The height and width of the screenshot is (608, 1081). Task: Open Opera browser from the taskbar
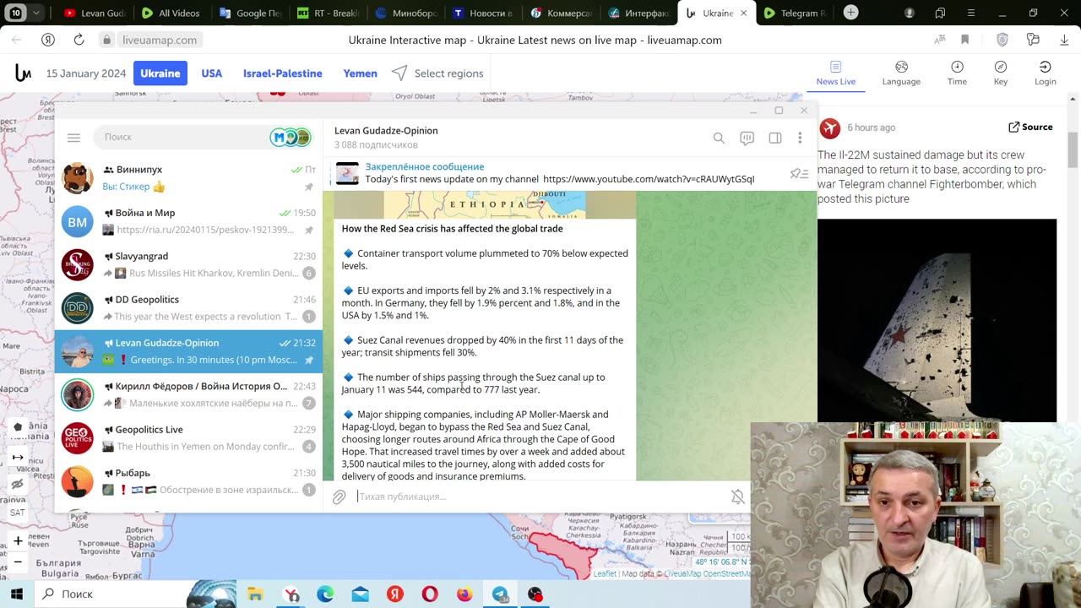click(430, 594)
